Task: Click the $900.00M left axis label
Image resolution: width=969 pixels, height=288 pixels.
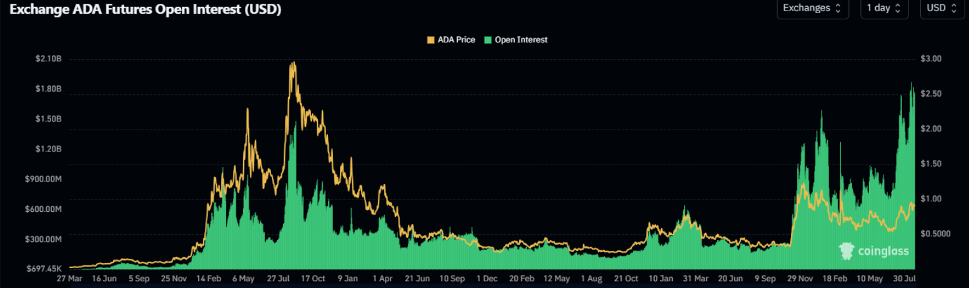Action: click(x=43, y=180)
